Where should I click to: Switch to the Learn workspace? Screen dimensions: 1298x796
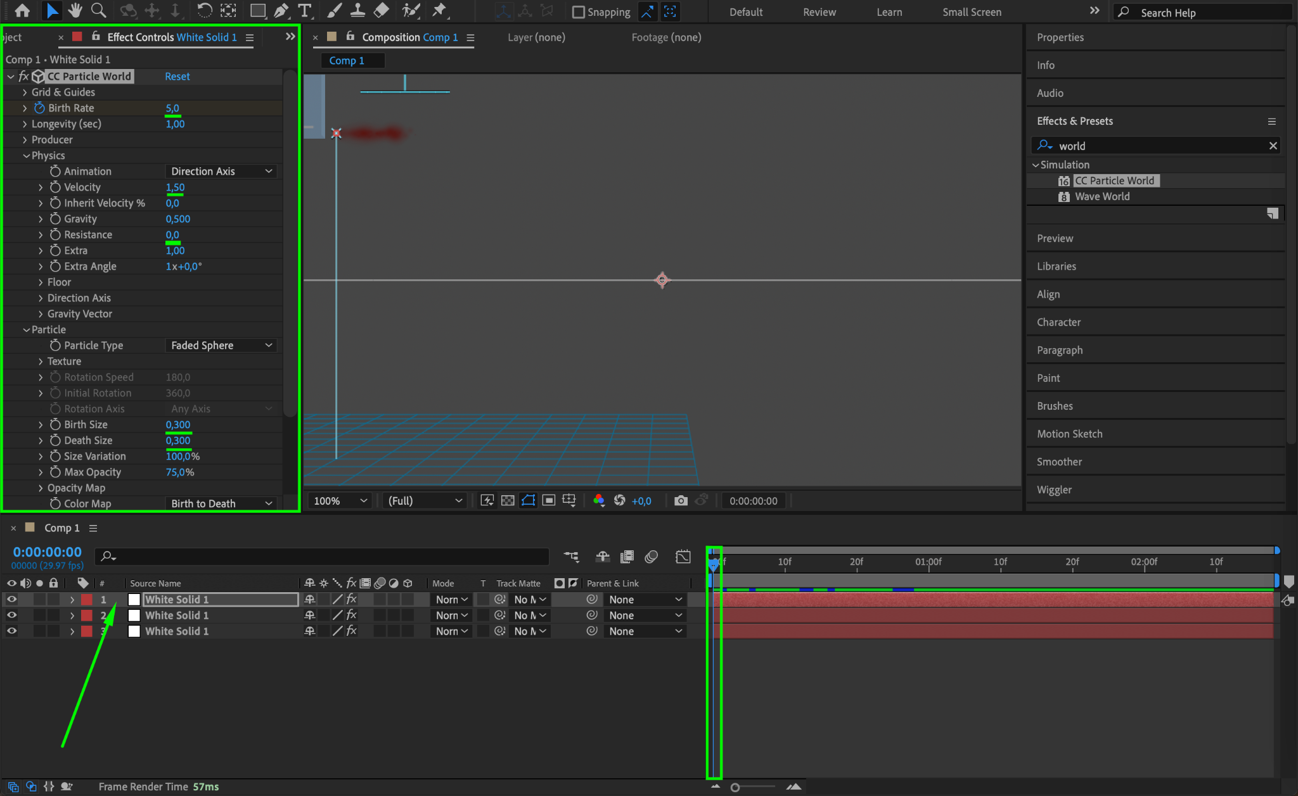click(889, 12)
